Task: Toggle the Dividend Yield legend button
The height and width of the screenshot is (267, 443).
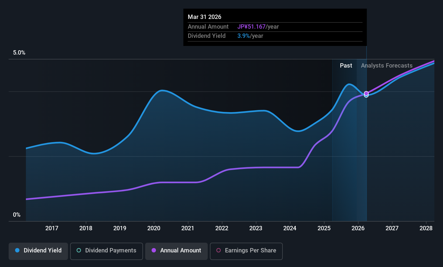Action: click(38, 251)
